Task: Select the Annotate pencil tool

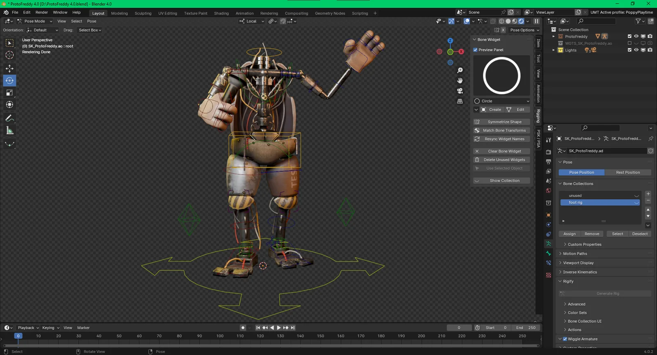Action: coord(9,118)
